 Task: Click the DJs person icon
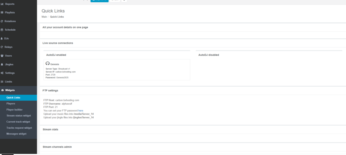coord(2,38)
